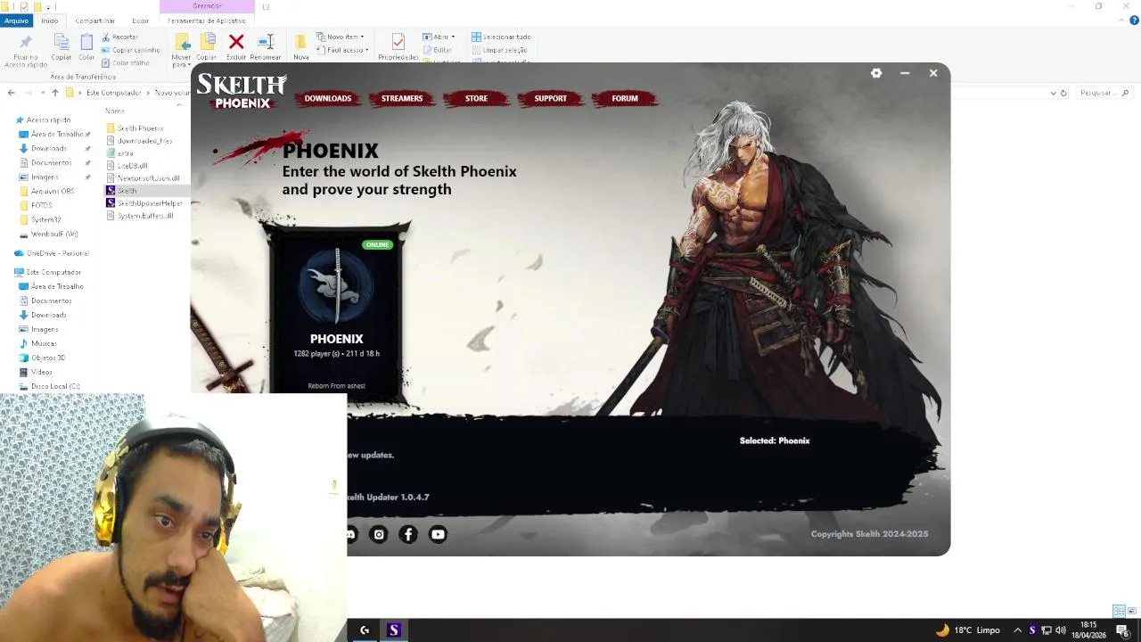
Task: Switch to the Exibir ribbon tab
Action: (141, 21)
